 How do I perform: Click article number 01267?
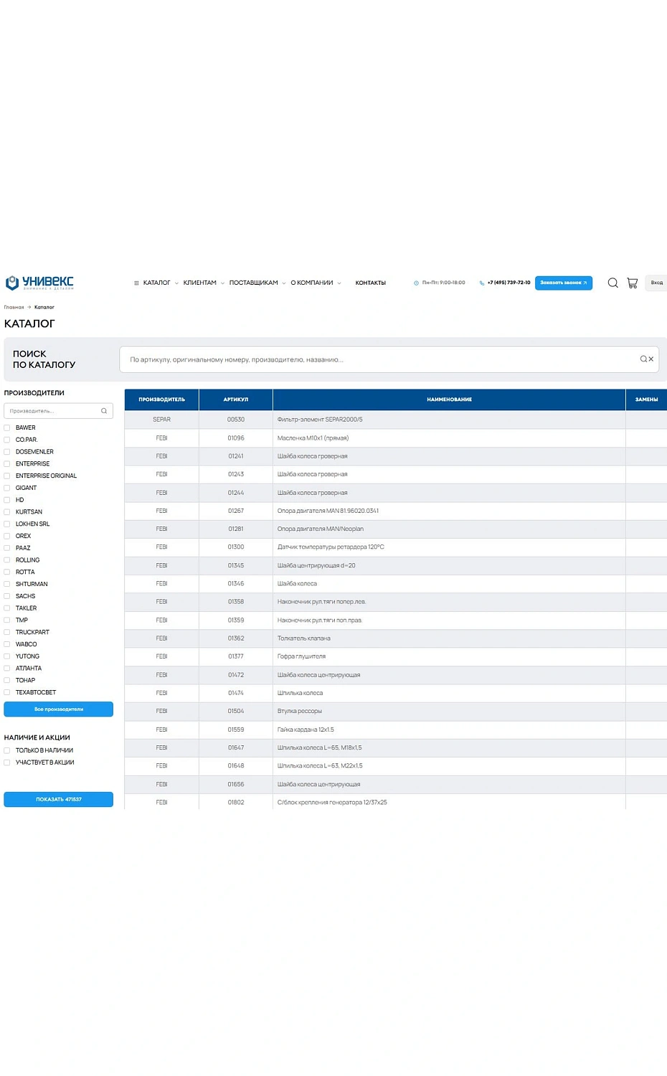tap(236, 511)
